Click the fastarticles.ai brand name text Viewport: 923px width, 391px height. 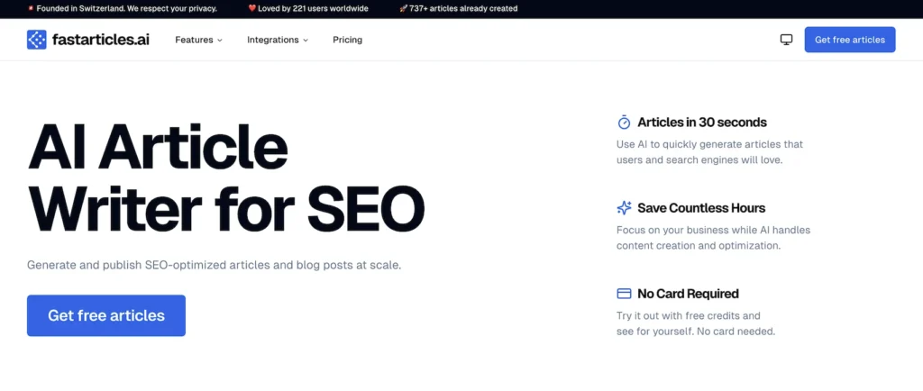point(102,40)
